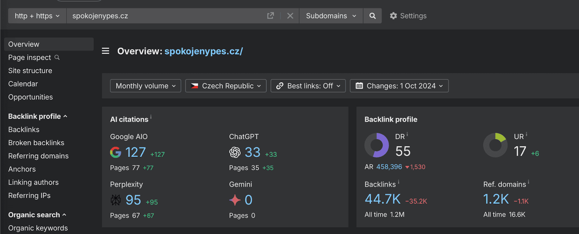
Task: Click Pages 35 under ChatGPT
Action: click(244, 168)
